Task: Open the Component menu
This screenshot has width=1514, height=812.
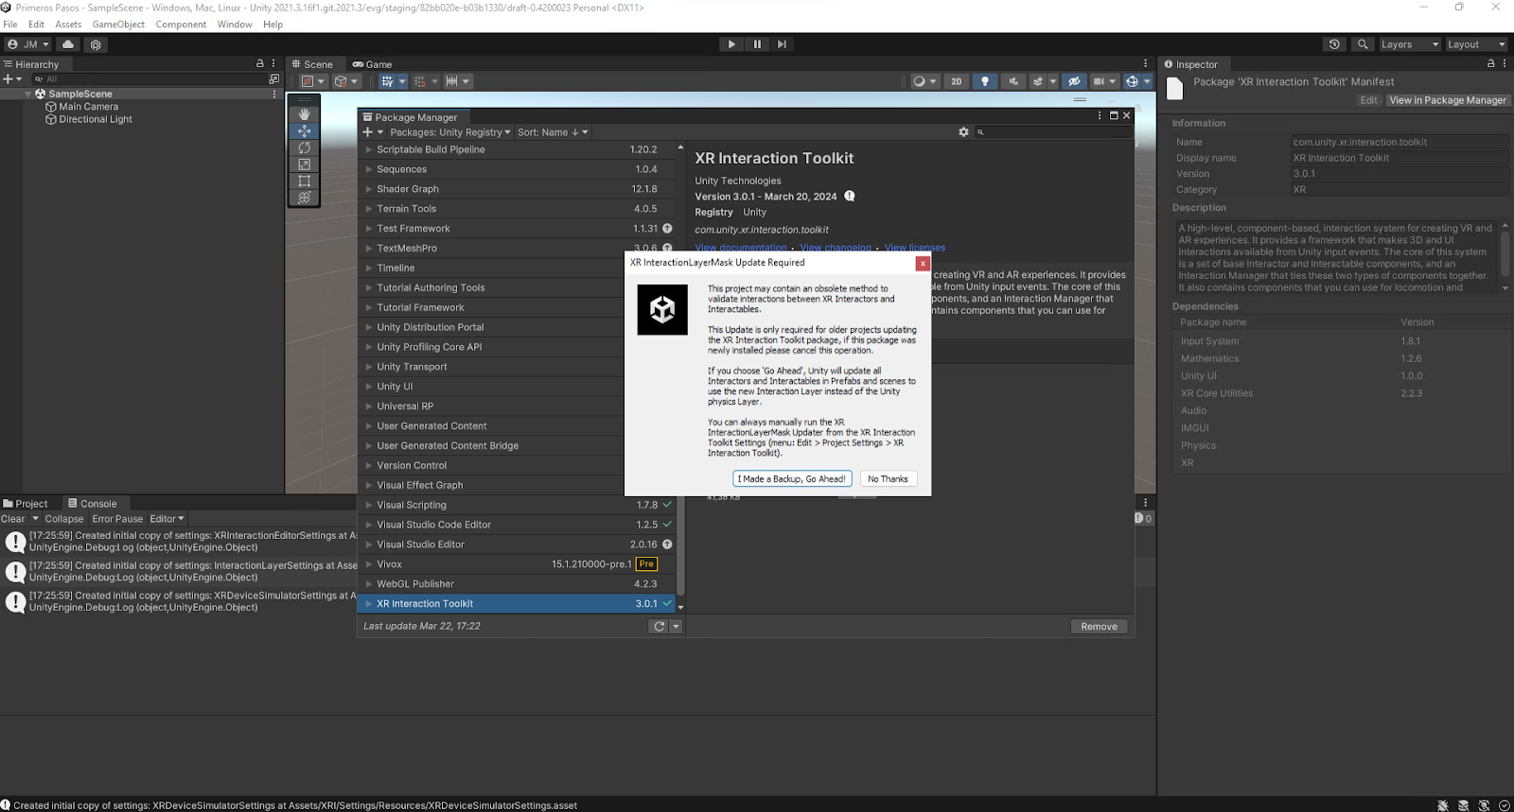Action: pyautogui.click(x=181, y=25)
